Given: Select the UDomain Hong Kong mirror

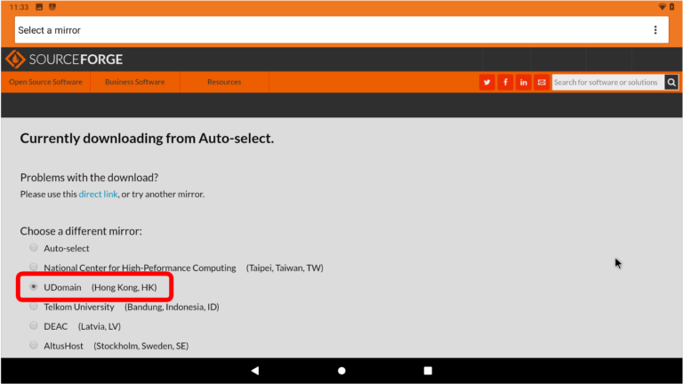Looking at the screenshot, I should [x=34, y=287].
